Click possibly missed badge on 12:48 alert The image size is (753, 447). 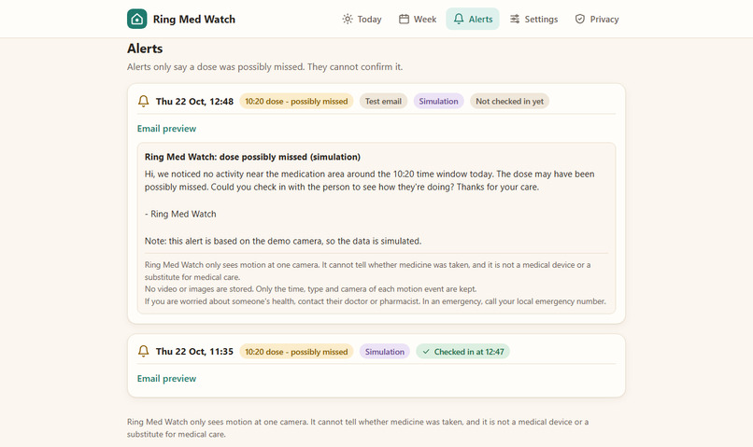point(296,101)
